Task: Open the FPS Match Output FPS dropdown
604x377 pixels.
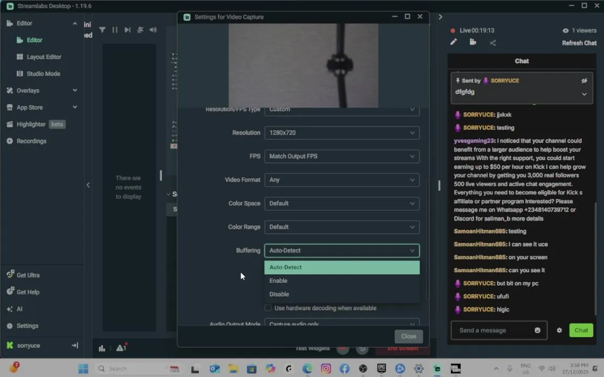Action: click(342, 156)
